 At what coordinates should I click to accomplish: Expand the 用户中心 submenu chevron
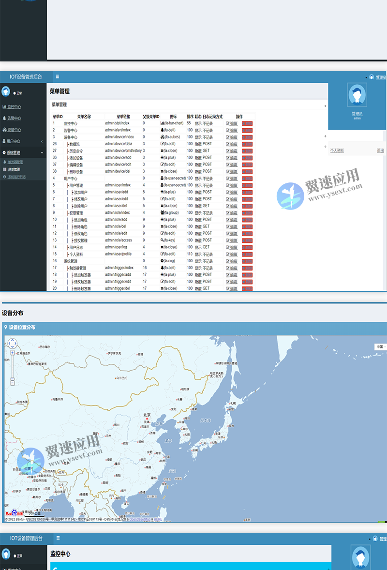42,140
